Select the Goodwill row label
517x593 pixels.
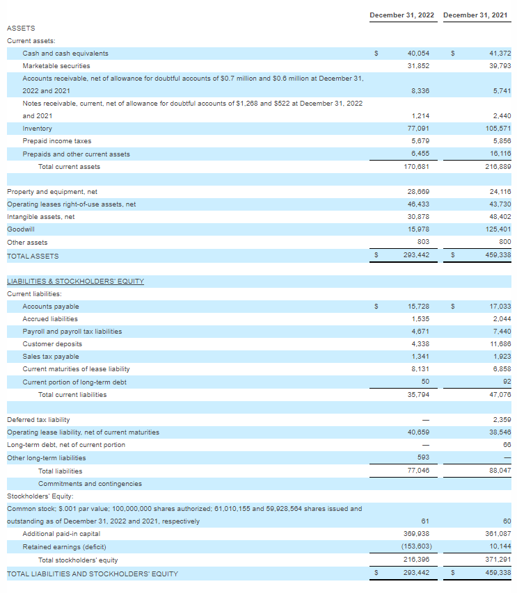click(20, 229)
